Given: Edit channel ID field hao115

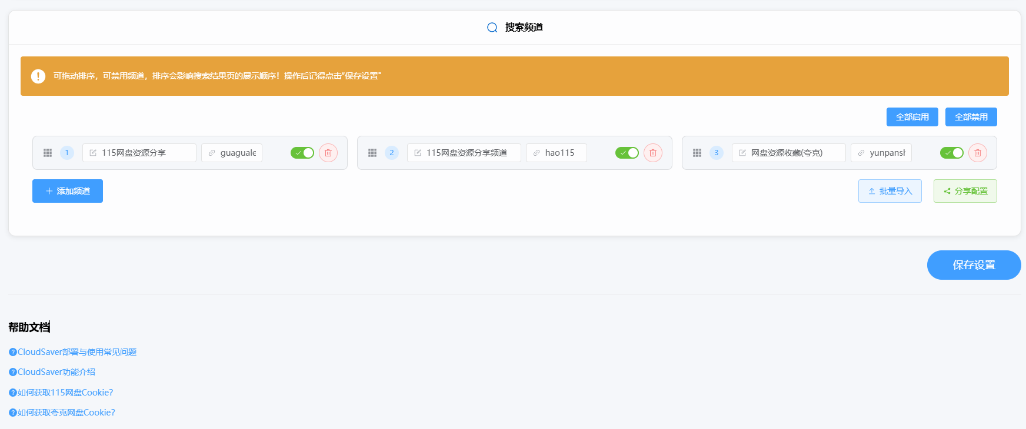Looking at the screenshot, I should (557, 153).
